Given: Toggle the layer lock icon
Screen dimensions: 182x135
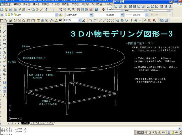Looking at the screenshot, I should 15,15.
